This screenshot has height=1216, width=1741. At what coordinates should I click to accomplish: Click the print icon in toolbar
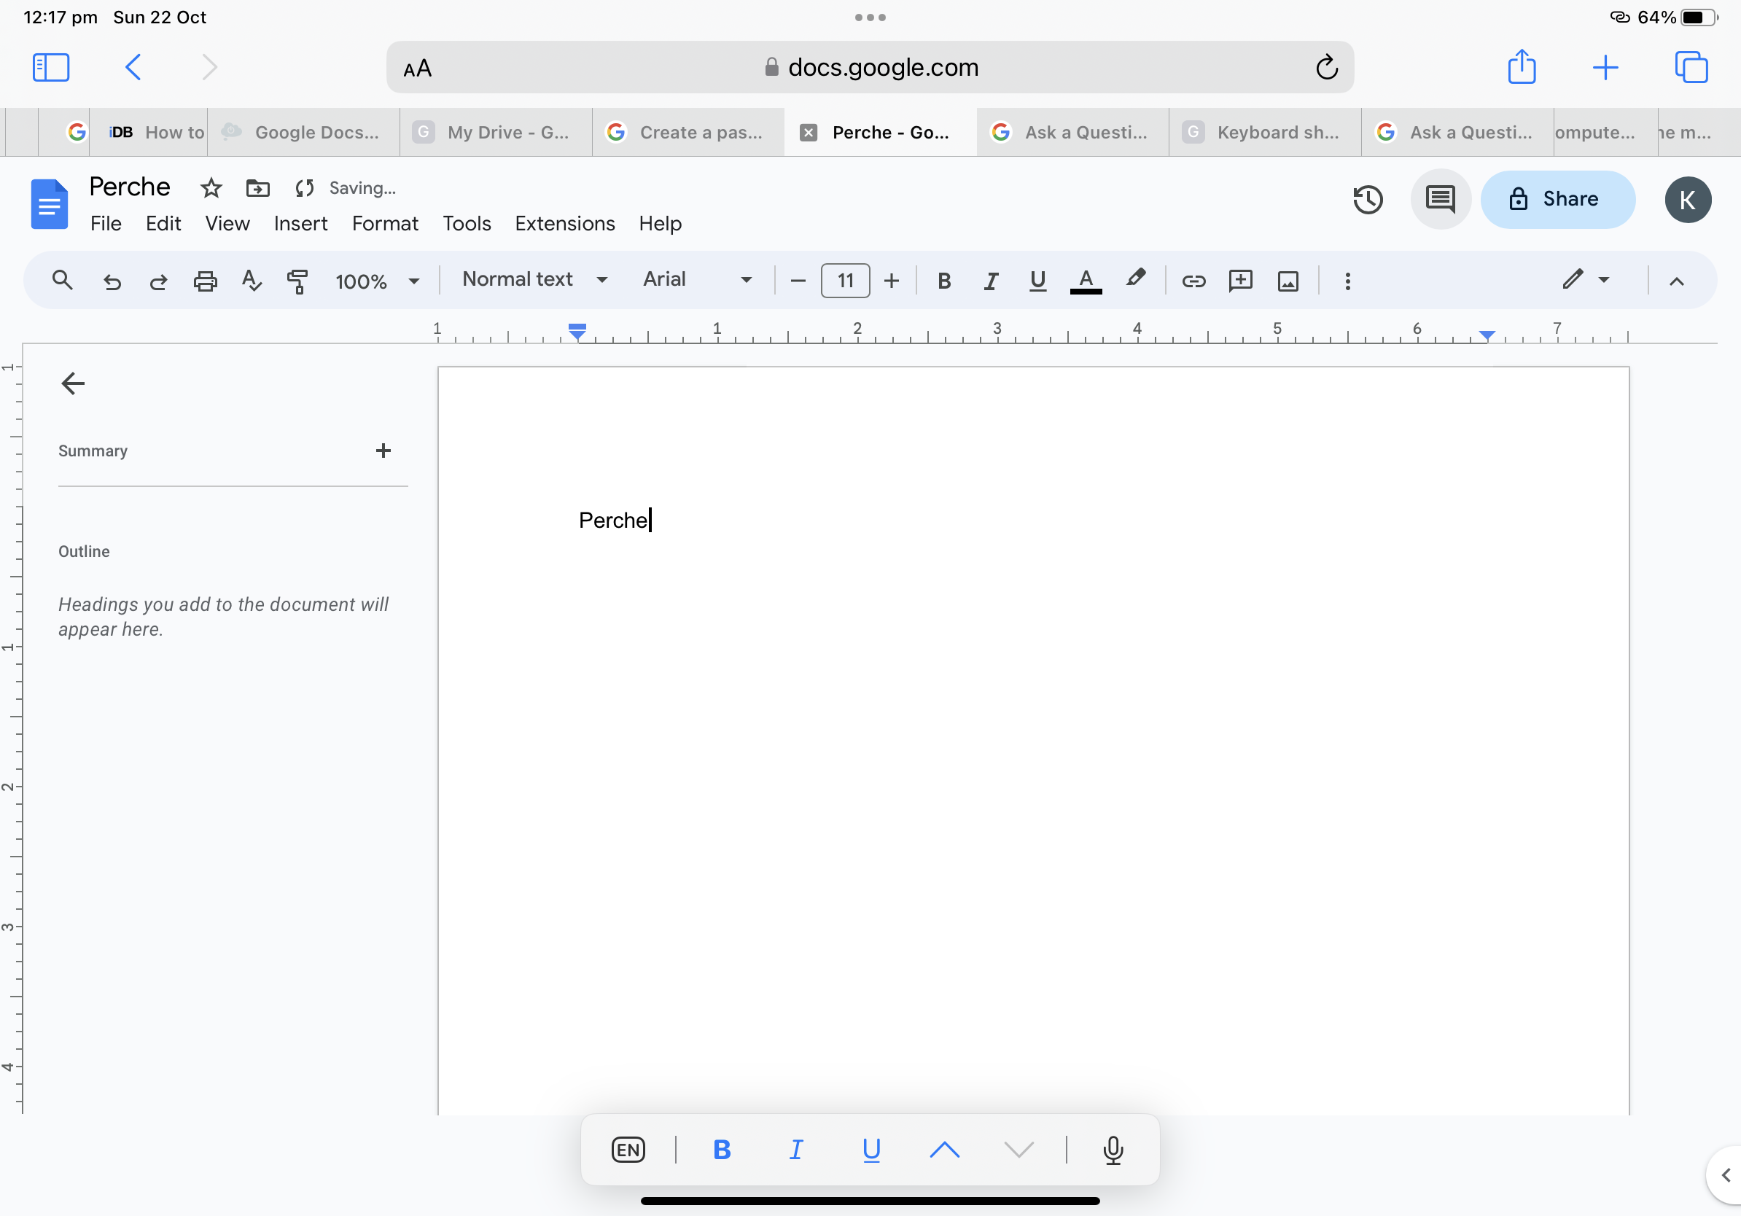click(205, 281)
